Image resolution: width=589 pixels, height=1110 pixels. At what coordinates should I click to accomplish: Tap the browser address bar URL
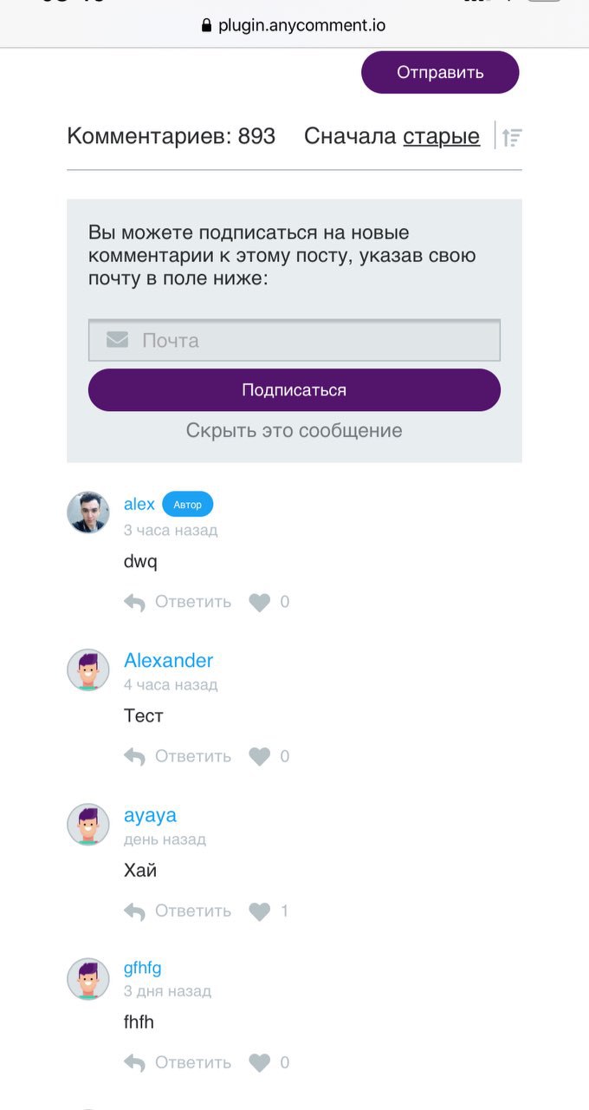(x=294, y=25)
